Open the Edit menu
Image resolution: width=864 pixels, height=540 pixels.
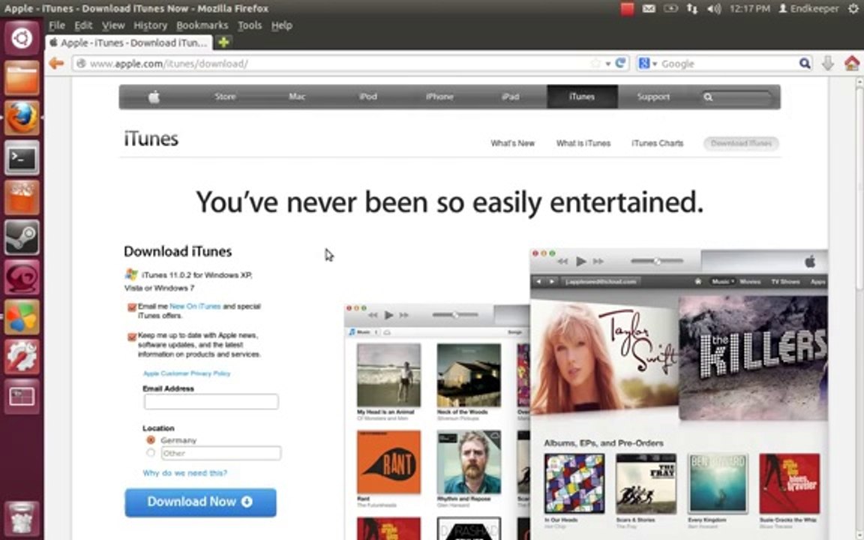(x=83, y=25)
